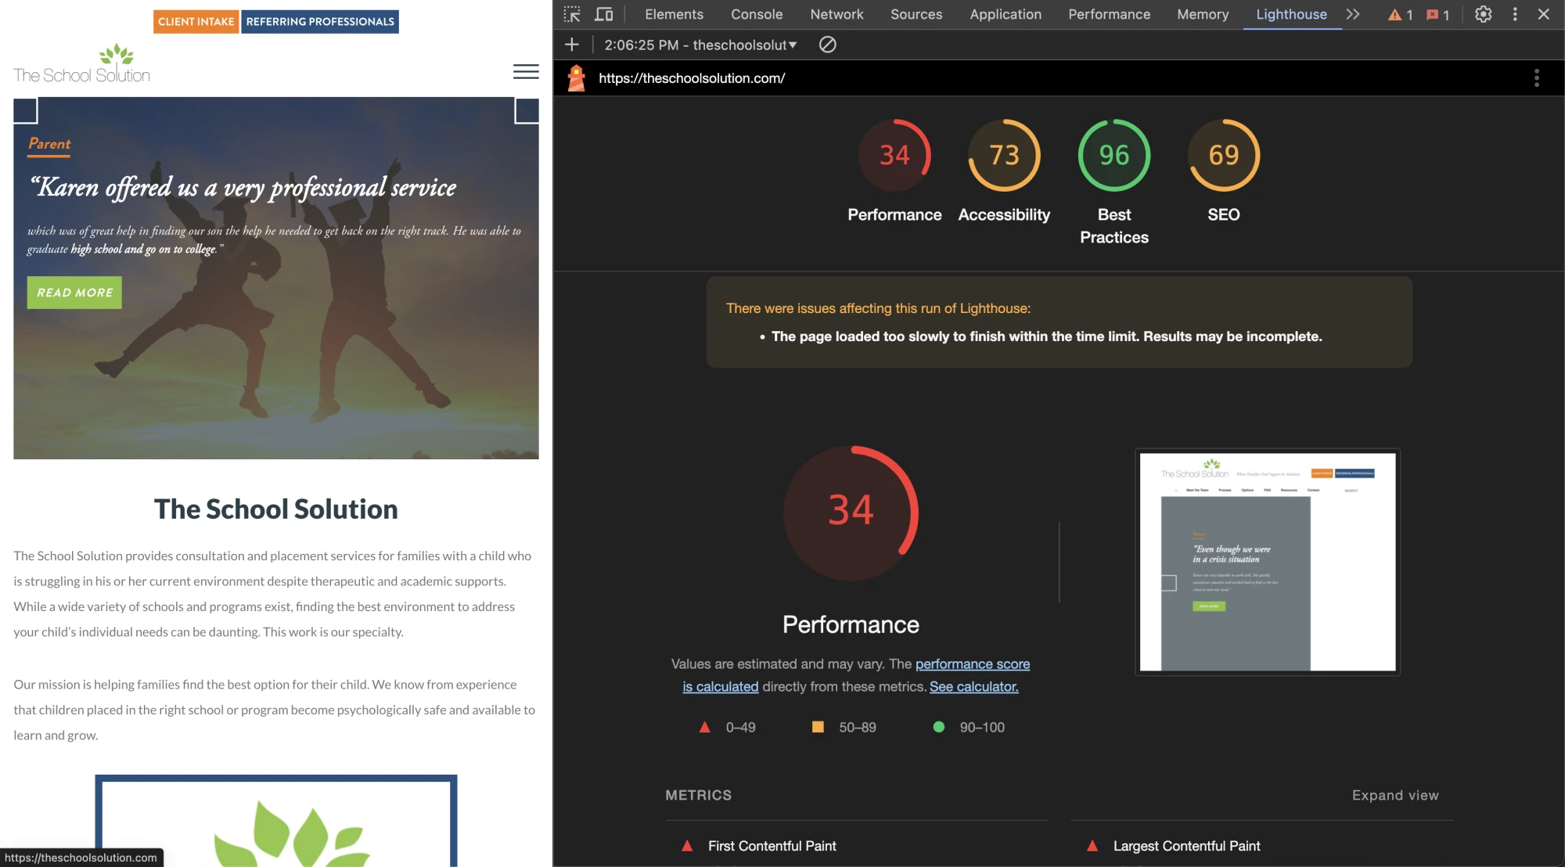1565x867 pixels.
Task: Activate the inspect element picker icon
Action: [572, 14]
